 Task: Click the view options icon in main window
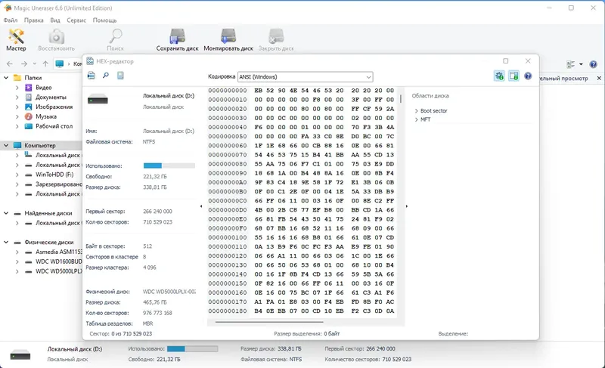coord(571,64)
